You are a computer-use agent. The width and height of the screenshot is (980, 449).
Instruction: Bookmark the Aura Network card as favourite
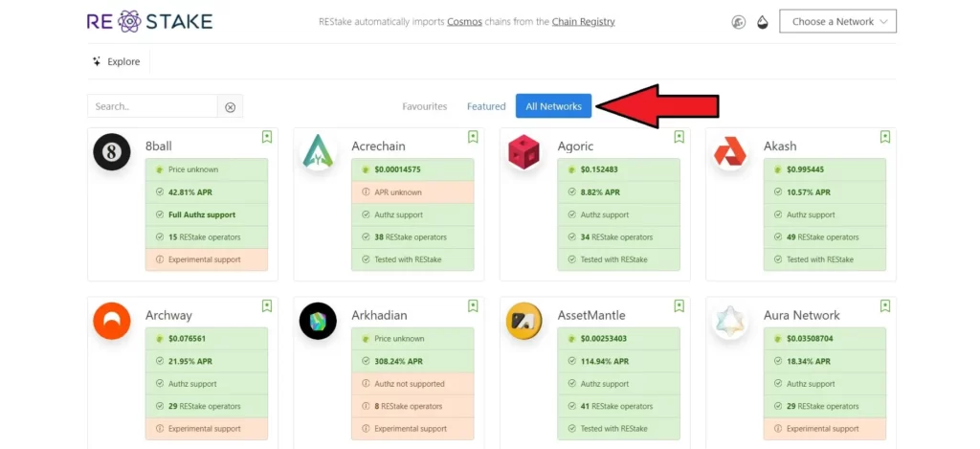[885, 306]
